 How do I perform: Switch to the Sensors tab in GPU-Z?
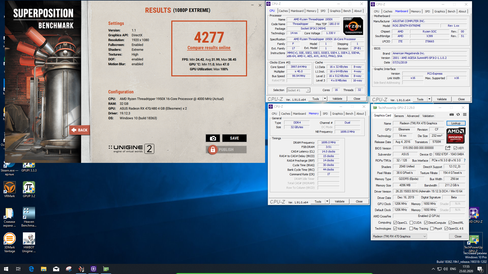399,116
